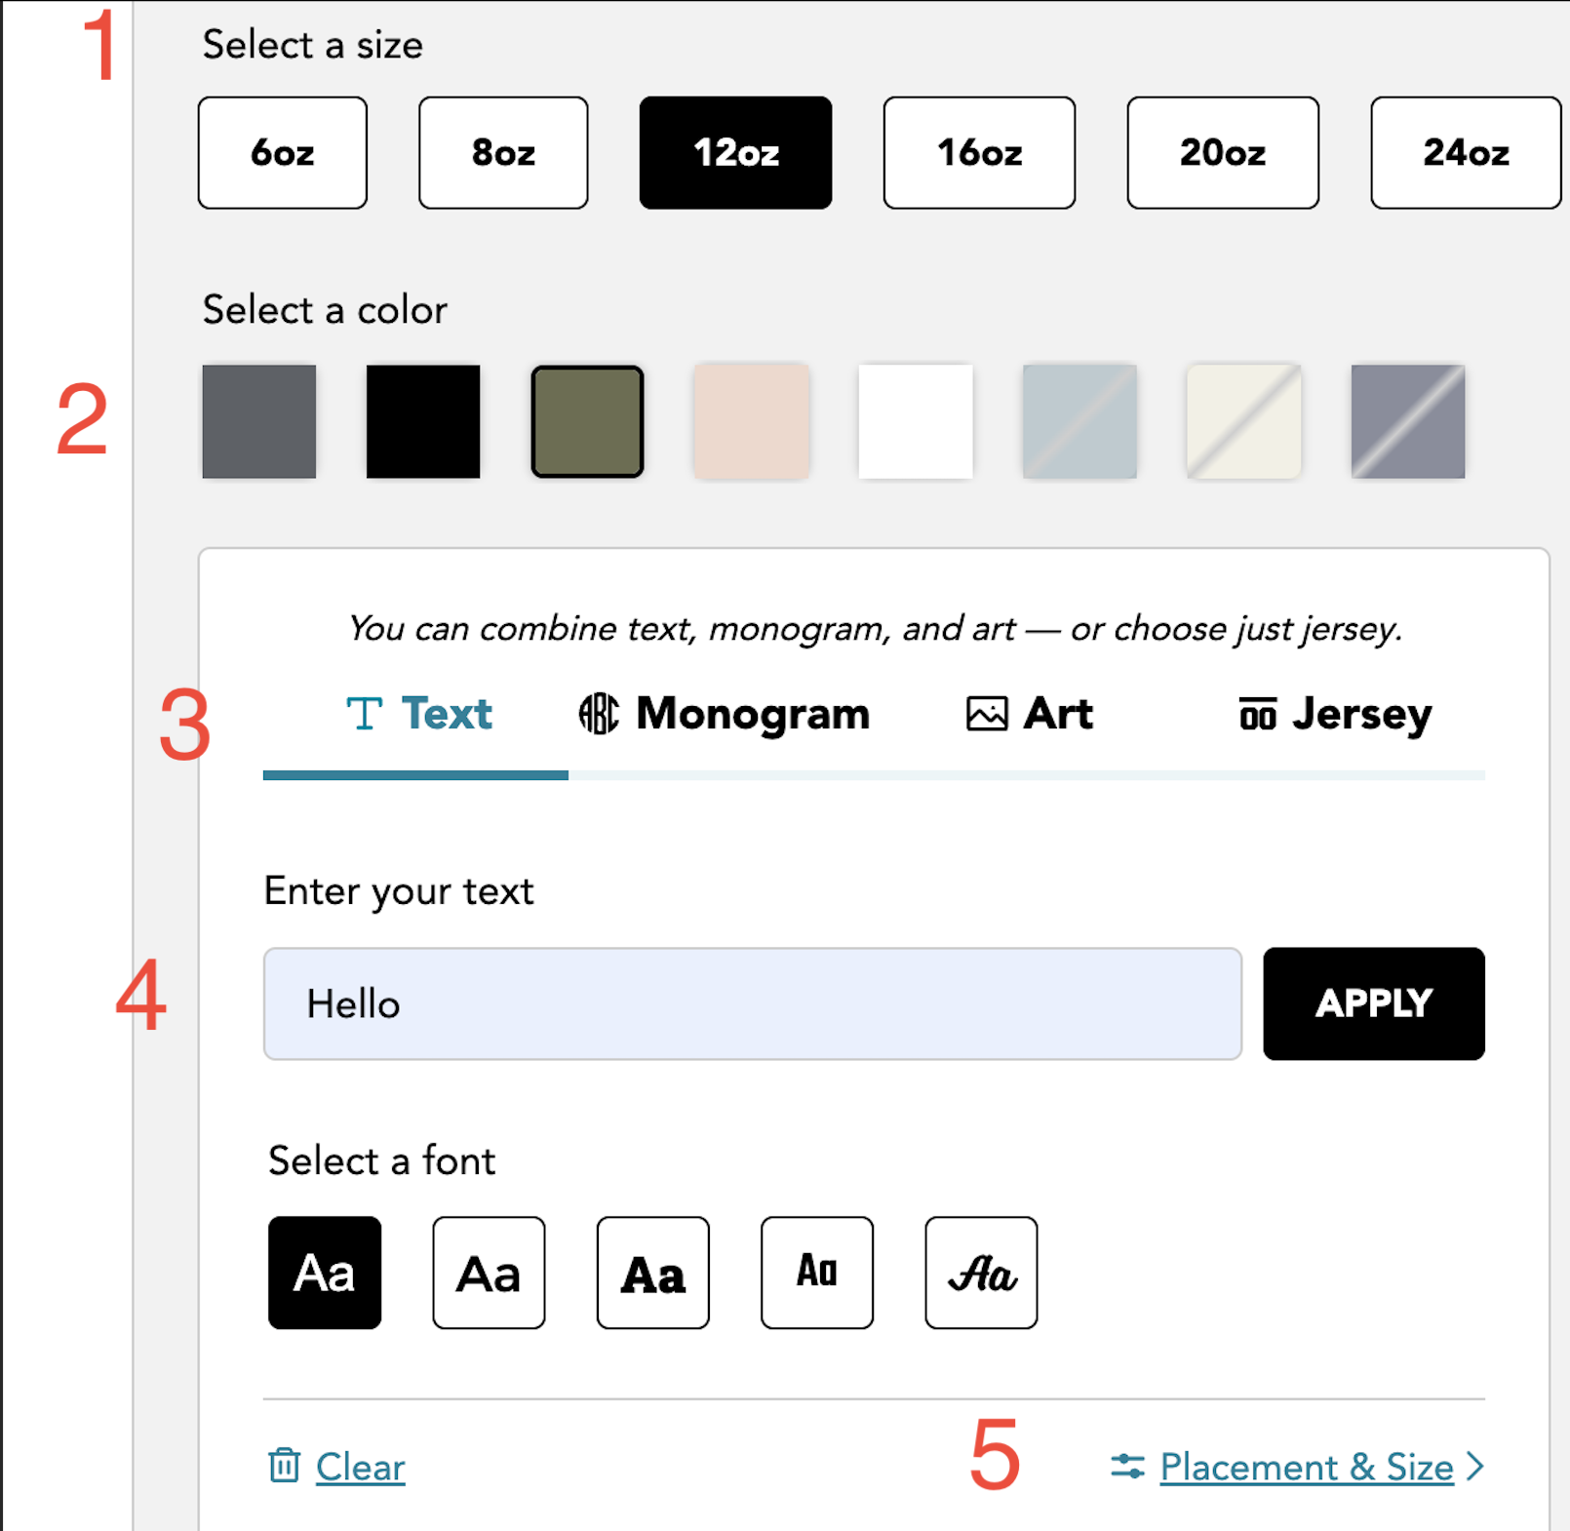Click the Jersey number icon

tap(1257, 714)
